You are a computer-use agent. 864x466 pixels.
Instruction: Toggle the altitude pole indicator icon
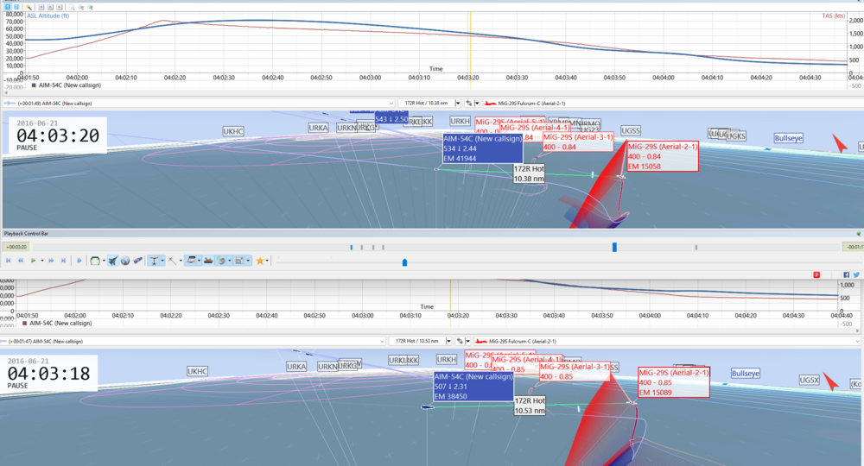pos(155,261)
